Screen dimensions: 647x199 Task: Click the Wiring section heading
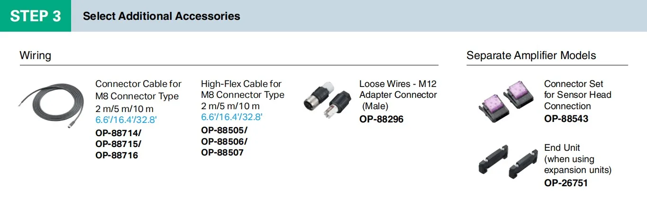click(x=35, y=55)
